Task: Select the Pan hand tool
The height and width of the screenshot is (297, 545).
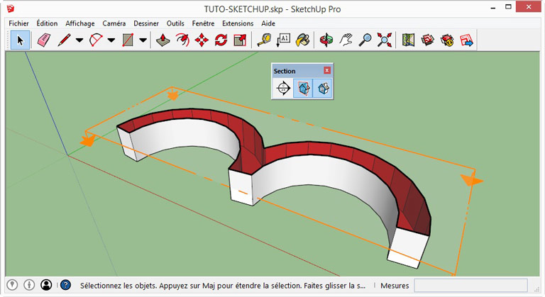Action: tap(346, 40)
